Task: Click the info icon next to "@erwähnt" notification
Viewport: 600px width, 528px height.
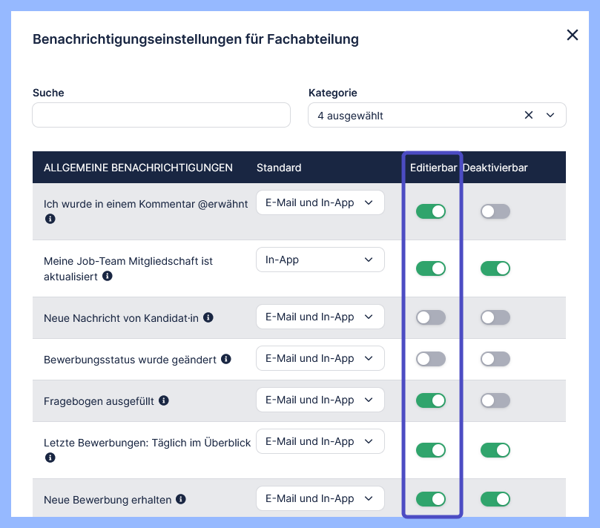Action: pyautogui.click(x=50, y=218)
